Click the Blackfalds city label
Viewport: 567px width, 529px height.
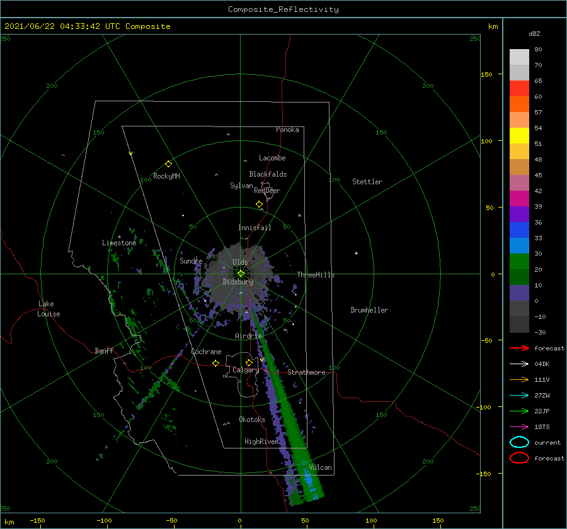pos(268,174)
